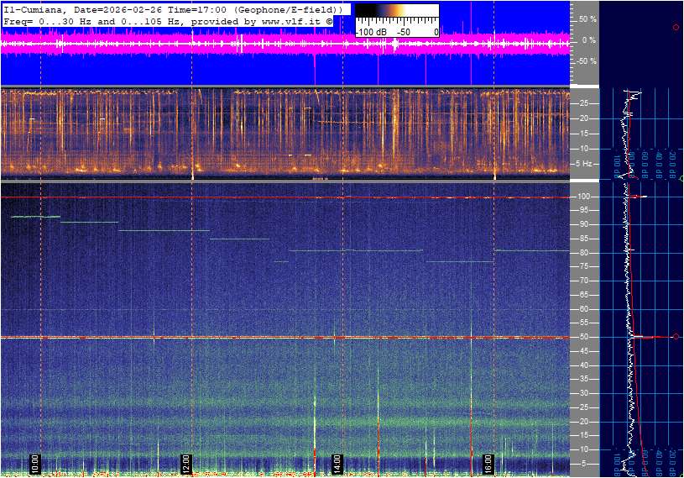684x478 pixels.
Task: Select the 12:00 time label
Action: [185, 463]
